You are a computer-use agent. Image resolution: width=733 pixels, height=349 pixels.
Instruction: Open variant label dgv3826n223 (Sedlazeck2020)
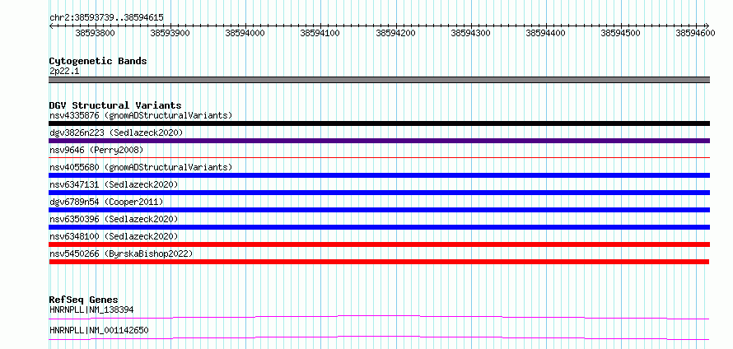coord(116,133)
